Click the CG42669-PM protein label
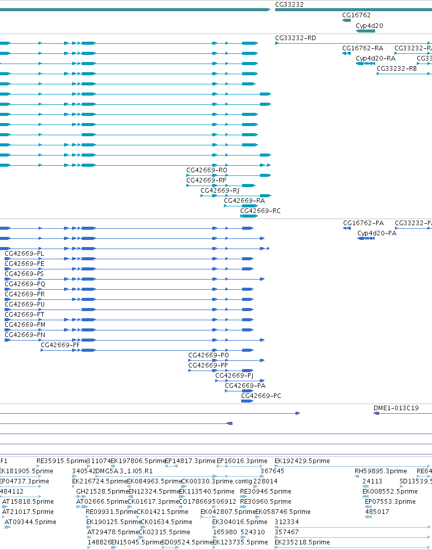The width and height of the screenshot is (432, 550). pyautogui.click(x=25, y=325)
